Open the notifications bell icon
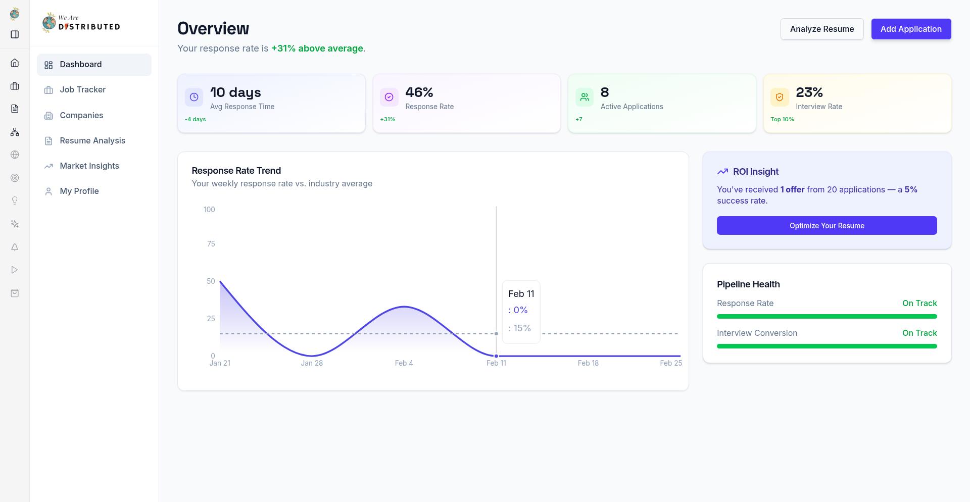 15,247
